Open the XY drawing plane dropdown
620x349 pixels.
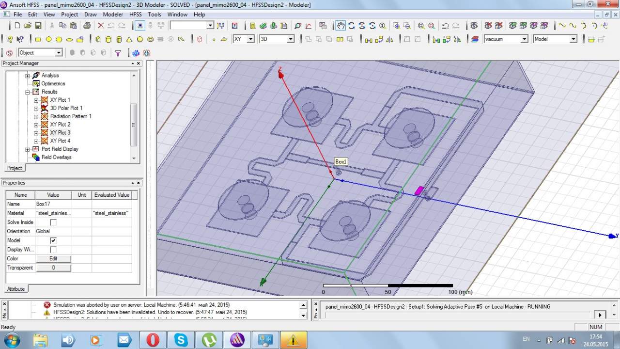coord(250,39)
